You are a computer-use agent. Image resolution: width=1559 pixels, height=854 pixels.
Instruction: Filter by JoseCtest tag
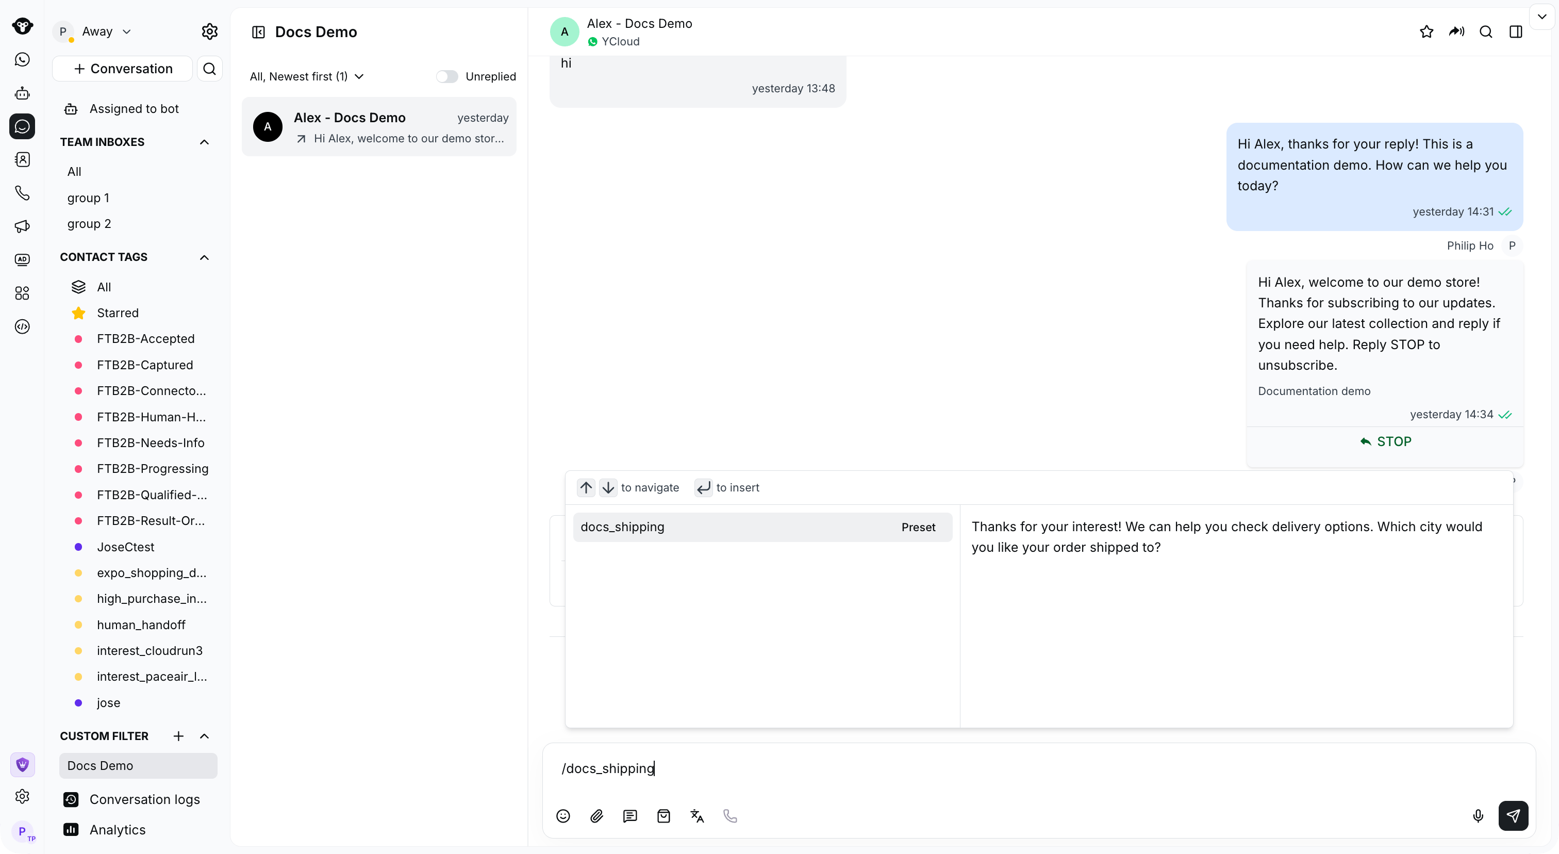coord(125,547)
